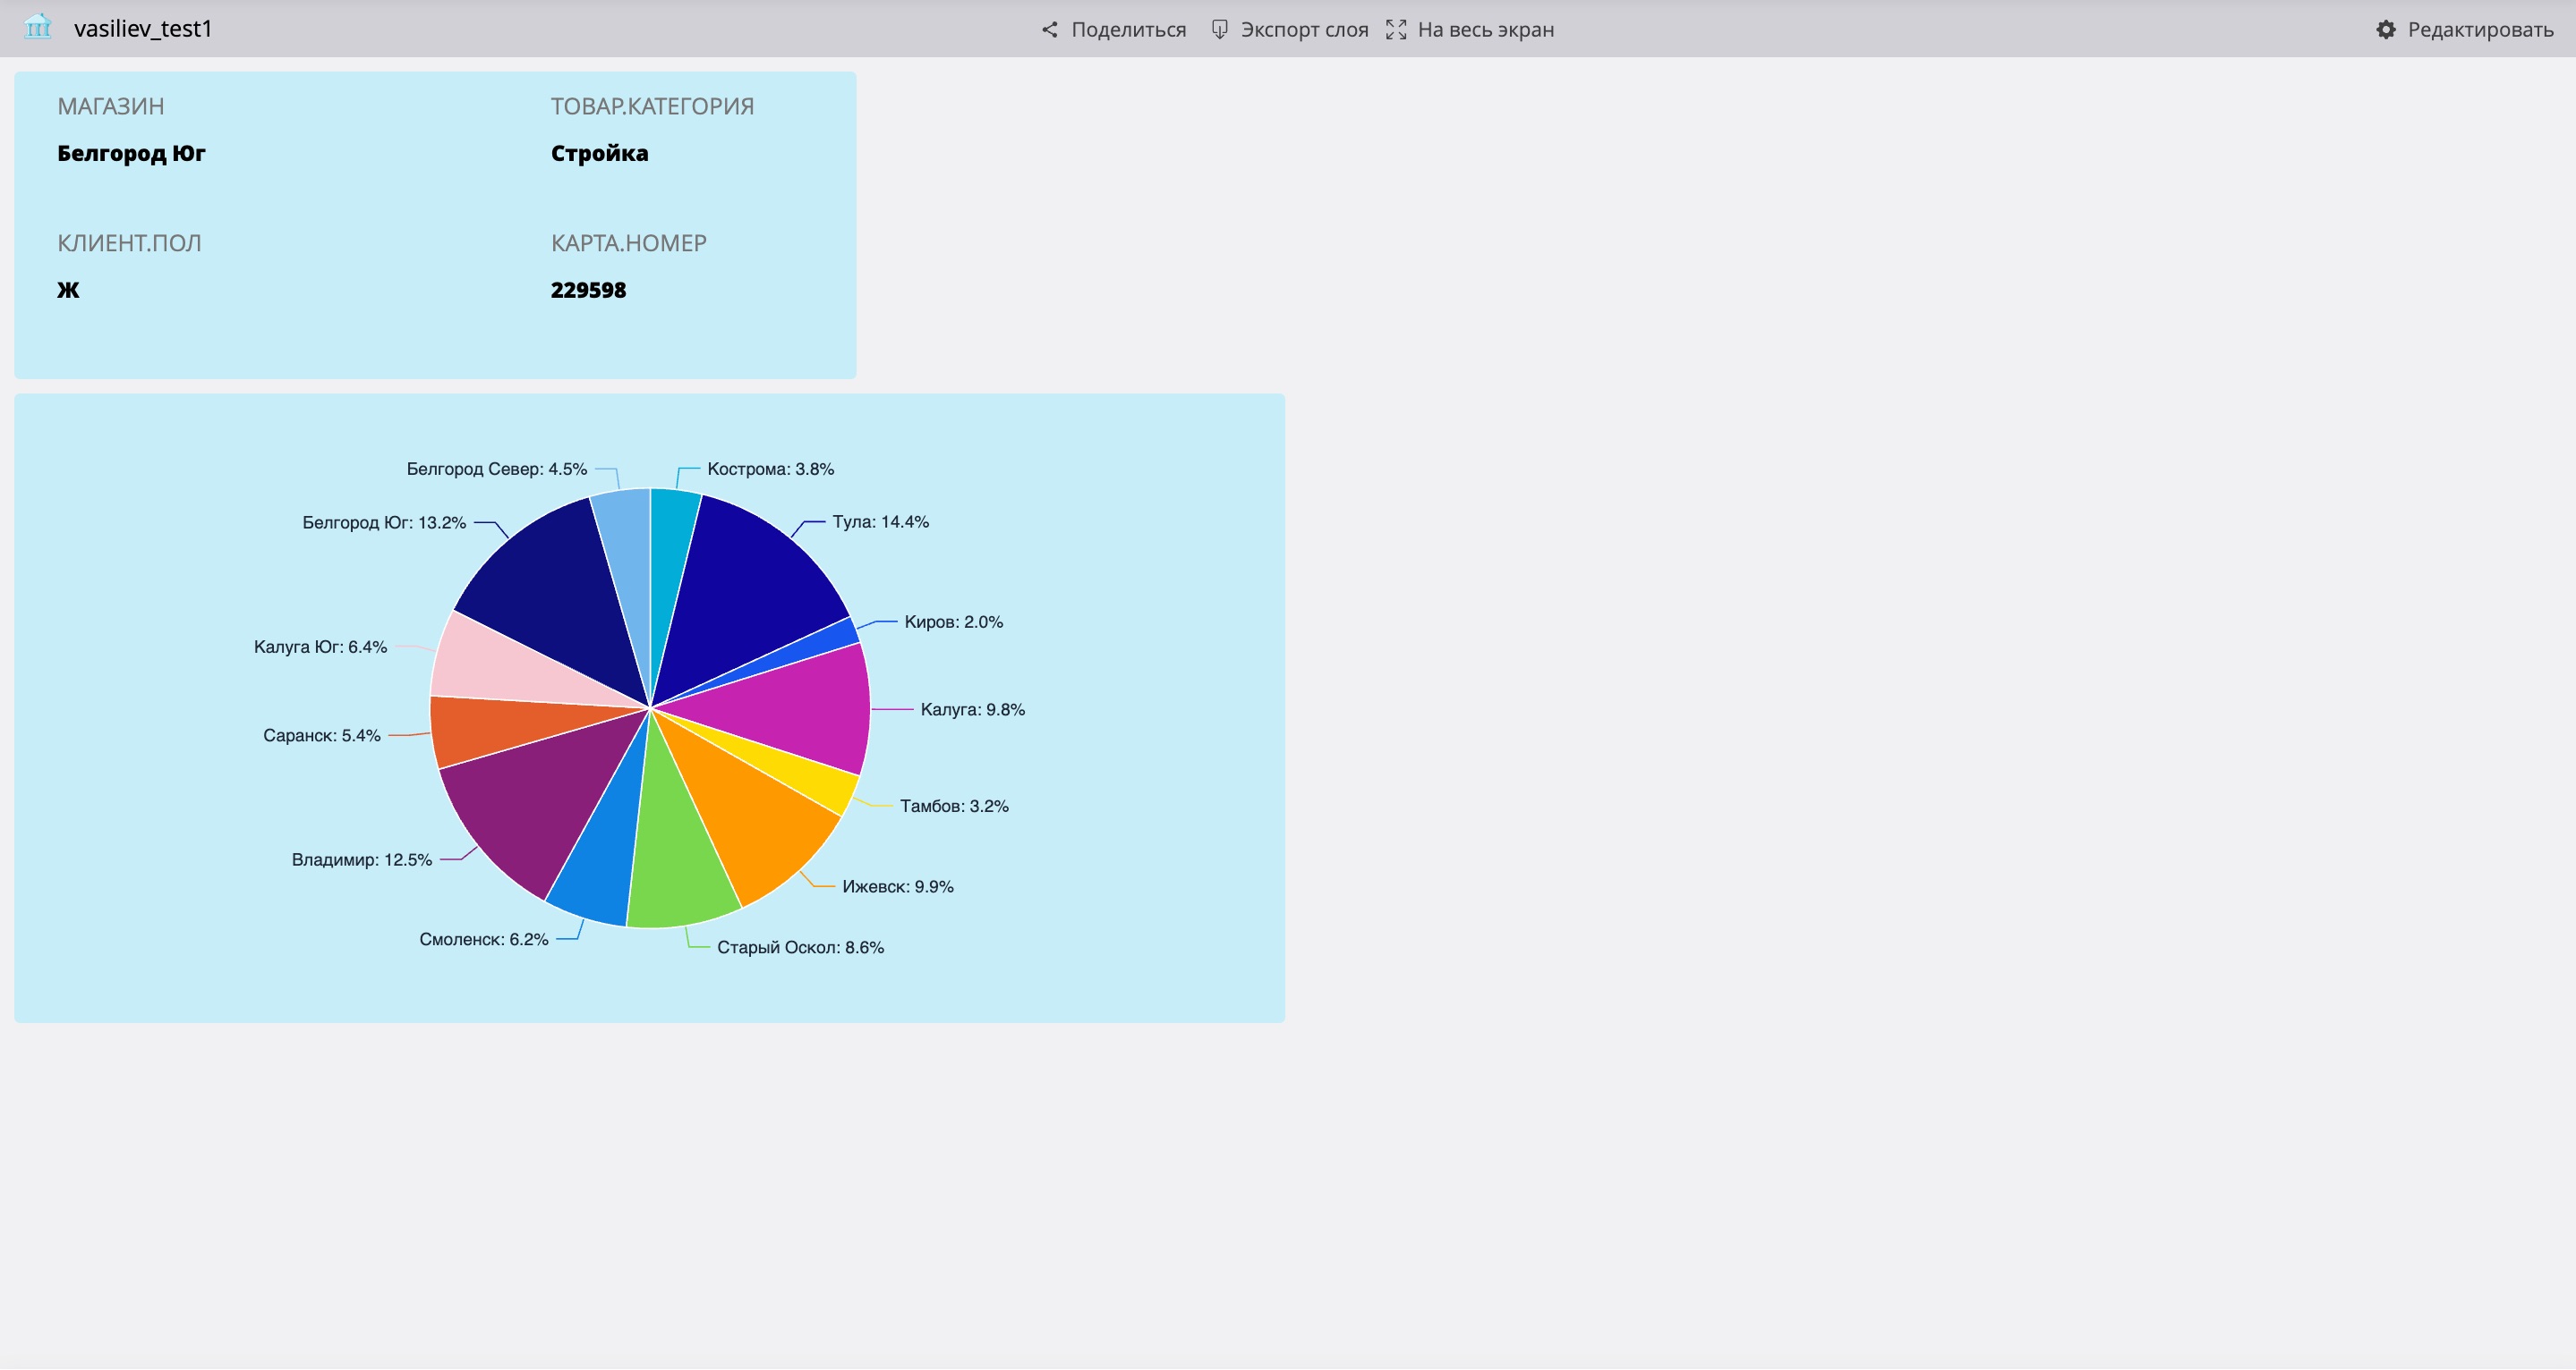The width and height of the screenshot is (2576, 1370).
Task: Click the fullscreen expand icon
Action: [1396, 29]
